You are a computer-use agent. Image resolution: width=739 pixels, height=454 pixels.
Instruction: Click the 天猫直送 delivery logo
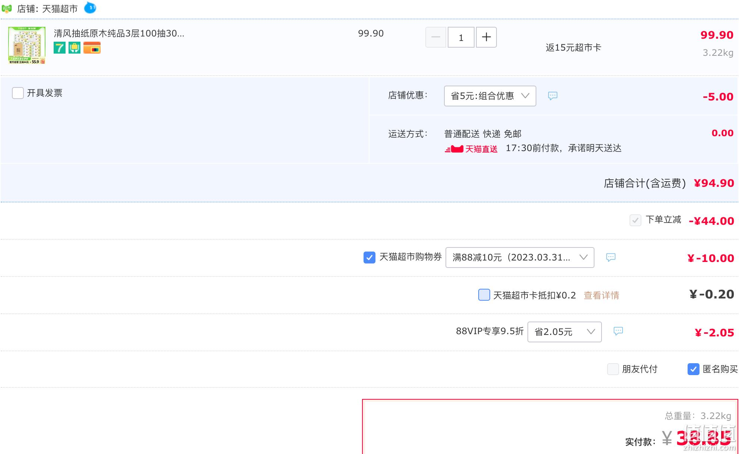click(x=471, y=149)
